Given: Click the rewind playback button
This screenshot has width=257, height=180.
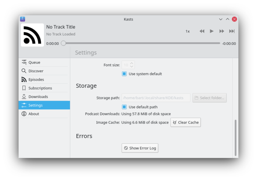Looking at the screenshot, I should pyautogui.click(x=202, y=31).
